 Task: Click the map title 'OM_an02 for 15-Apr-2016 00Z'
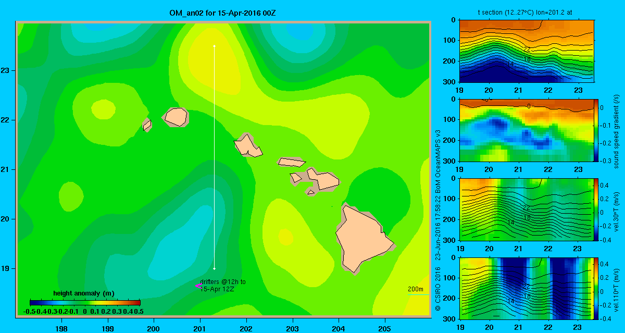coord(222,12)
